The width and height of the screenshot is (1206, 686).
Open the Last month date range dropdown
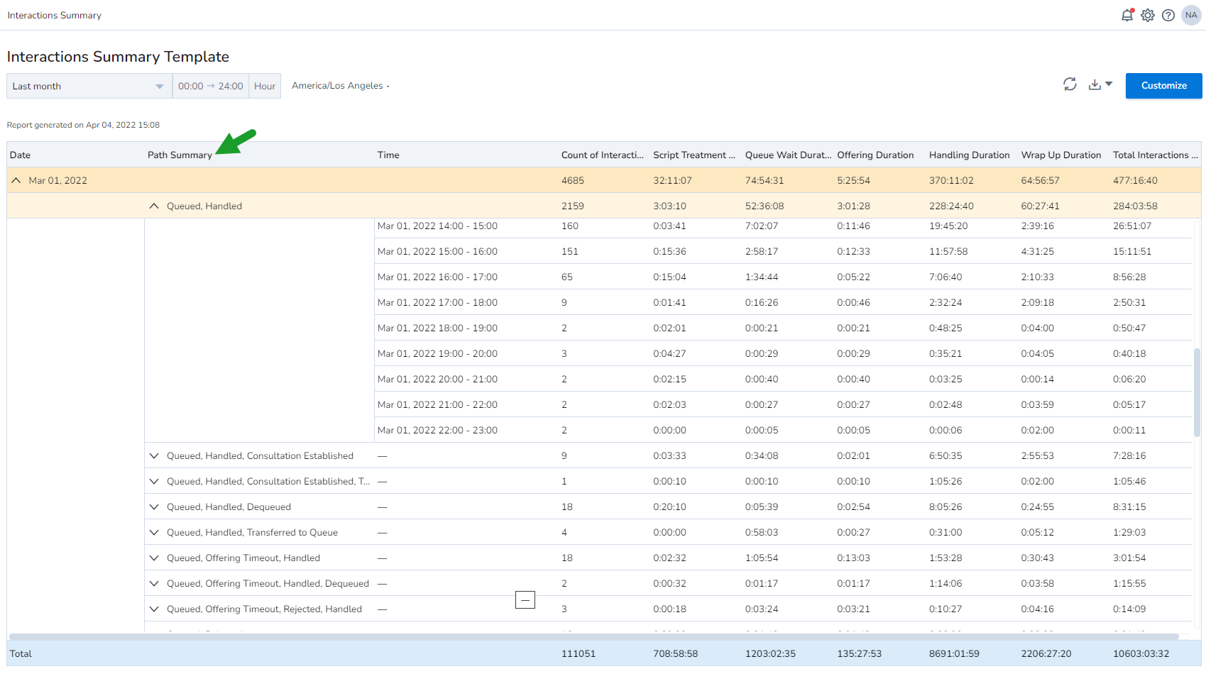click(89, 86)
